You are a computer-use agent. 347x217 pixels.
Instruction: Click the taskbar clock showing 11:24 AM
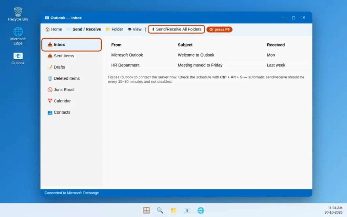coord(335,208)
